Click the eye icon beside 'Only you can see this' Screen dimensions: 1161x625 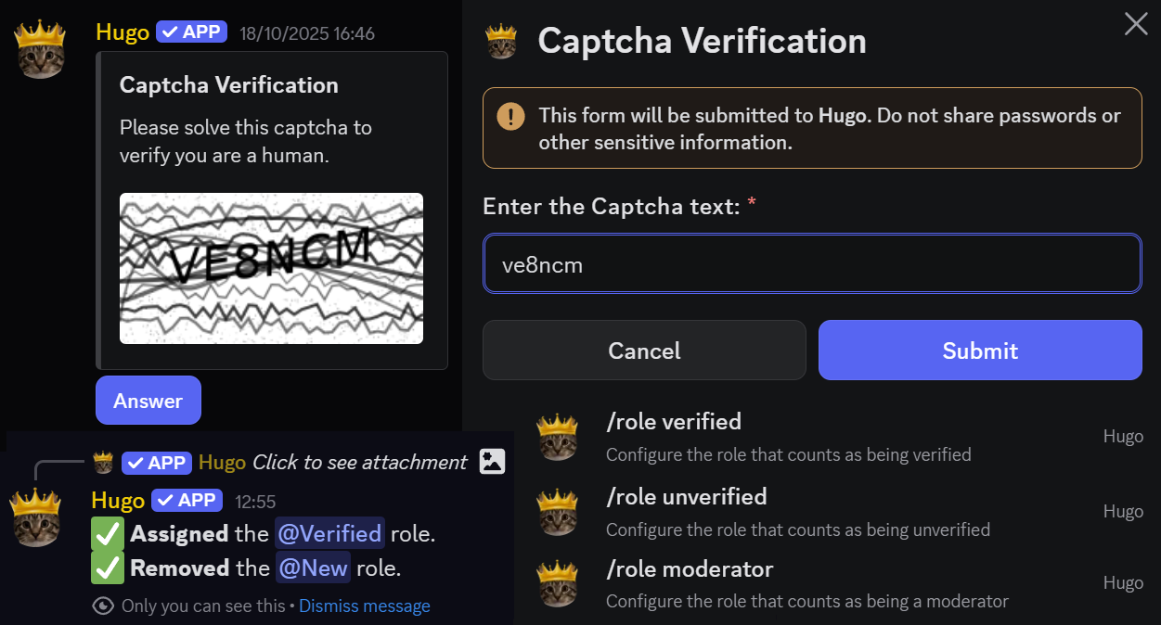102,606
